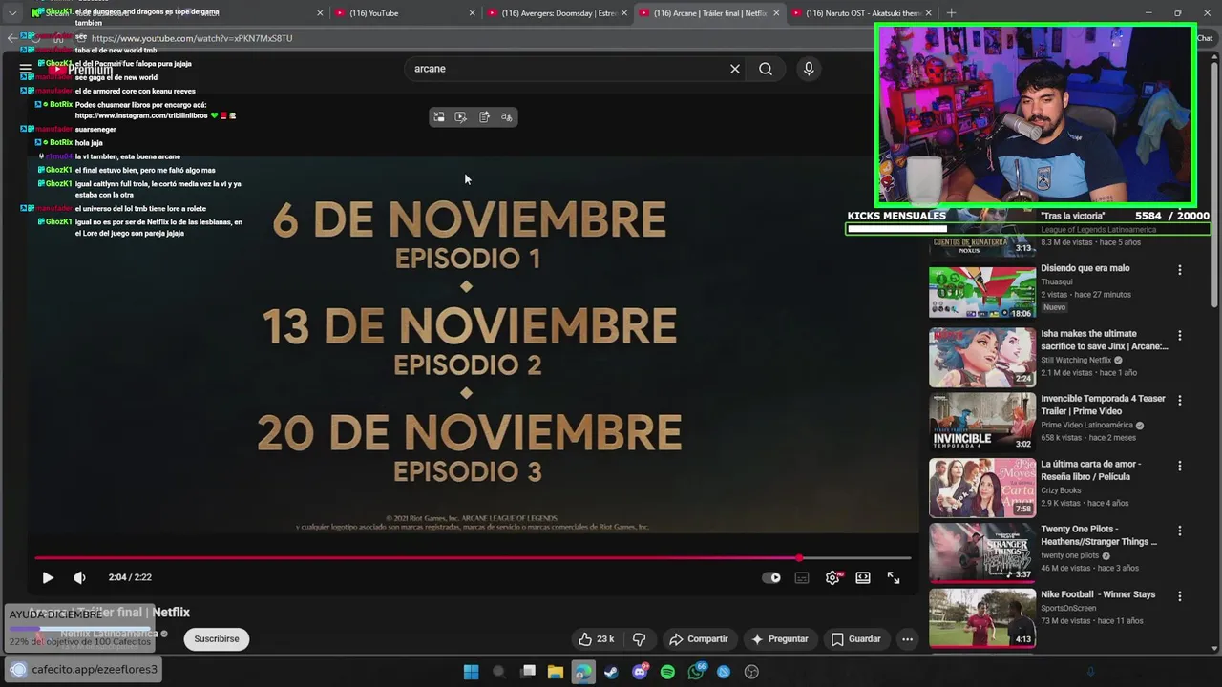Open more actions beside the Guardar button
This screenshot has width=1222, height=687.
[907, 639]
